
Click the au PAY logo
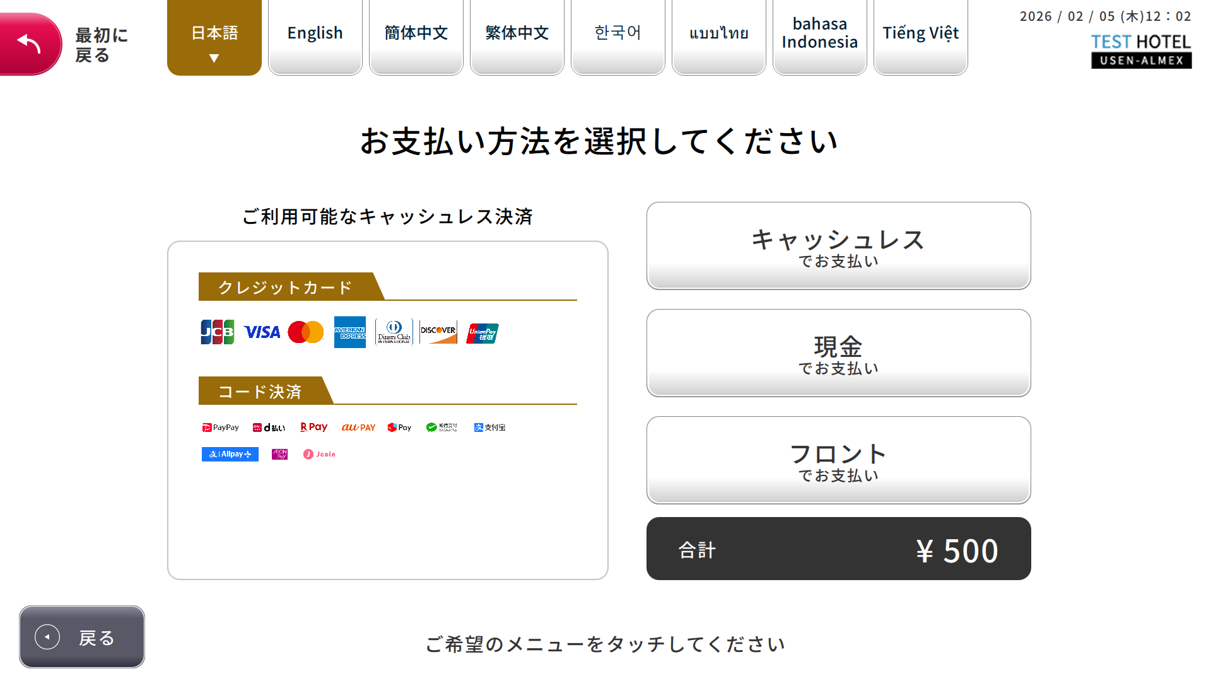tap(358, 428)
